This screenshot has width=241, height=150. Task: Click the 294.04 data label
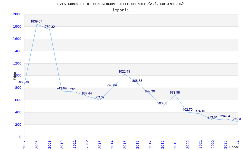225,116
